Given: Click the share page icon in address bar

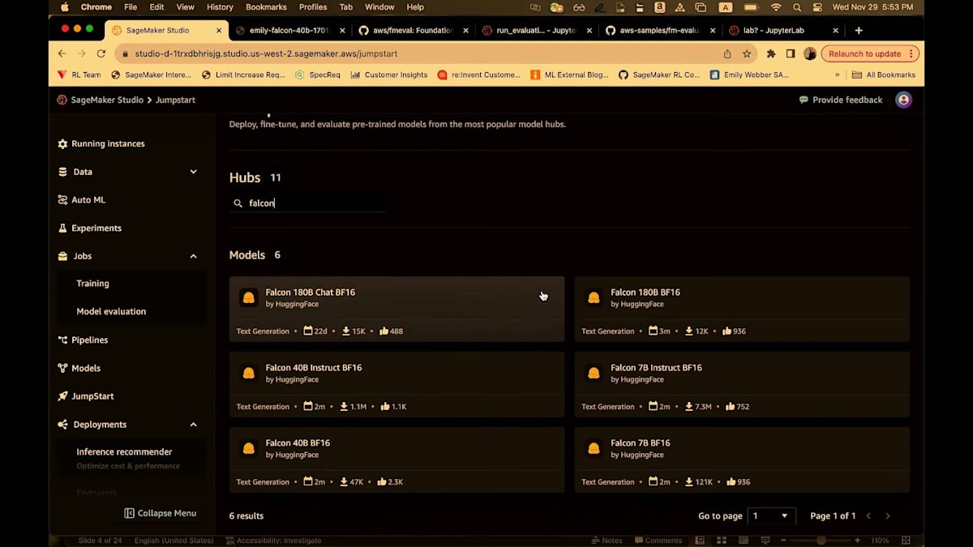Looking at the screenshot, I should point(727,53).
